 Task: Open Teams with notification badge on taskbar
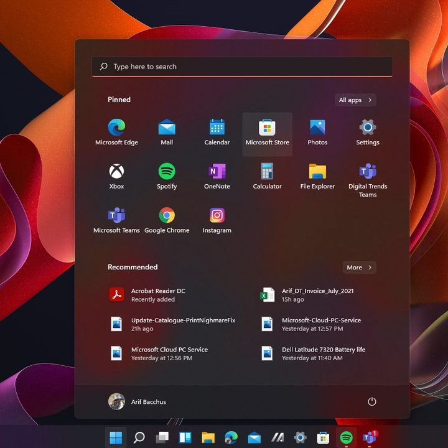[370, 437]
